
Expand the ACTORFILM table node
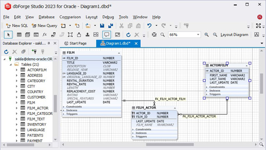[17, 70]
